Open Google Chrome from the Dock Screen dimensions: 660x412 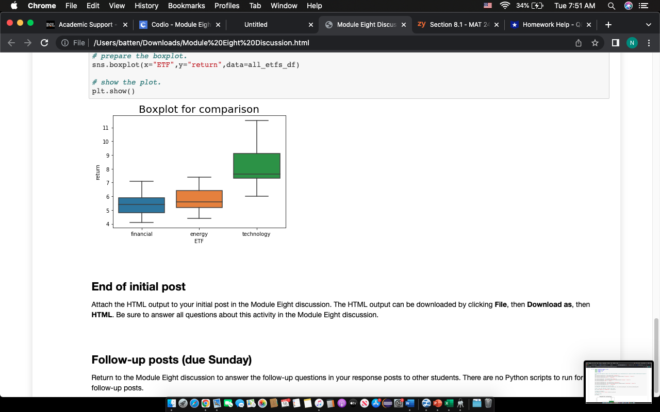pyautogui.click(x=205, y=404)
